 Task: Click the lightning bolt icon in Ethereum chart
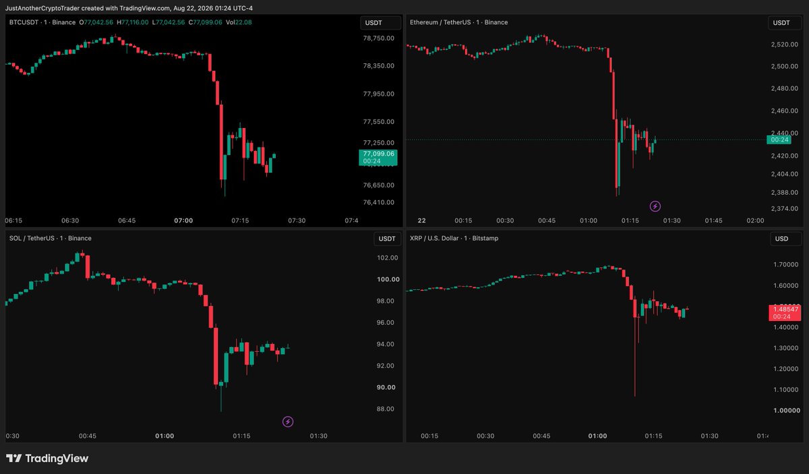point(655,206)
